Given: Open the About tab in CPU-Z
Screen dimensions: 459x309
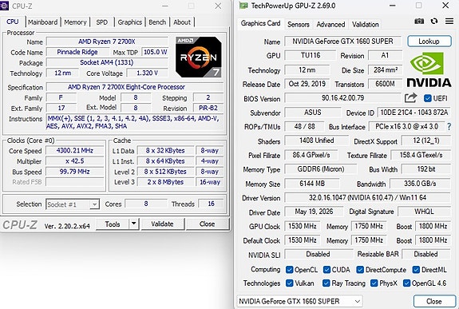Looking at the screenshot, I should tap(182, 22).
